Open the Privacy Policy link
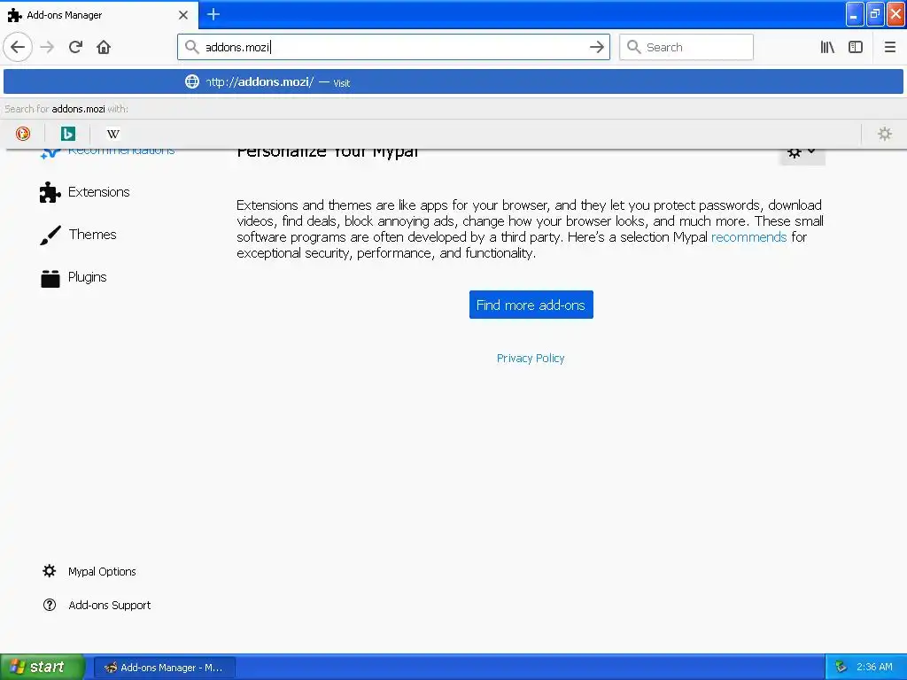This screenshot has height=680, width=907. pyautogui.click(x=531, y=359)
